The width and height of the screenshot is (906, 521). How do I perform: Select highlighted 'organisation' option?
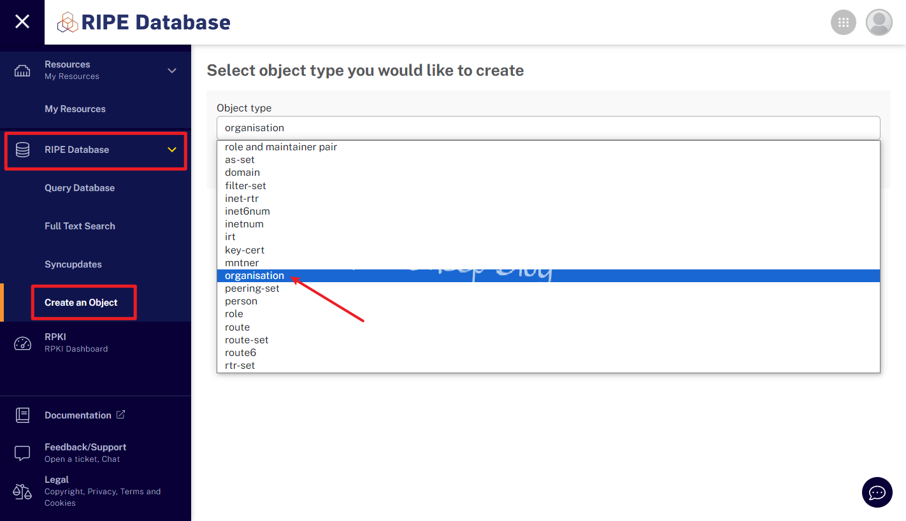pos(549,276)
